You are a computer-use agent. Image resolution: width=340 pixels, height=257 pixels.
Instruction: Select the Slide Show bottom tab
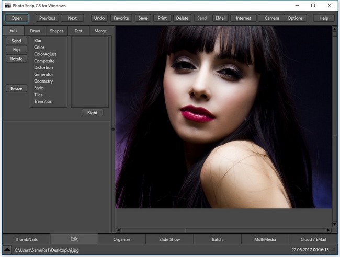point(169,239)
